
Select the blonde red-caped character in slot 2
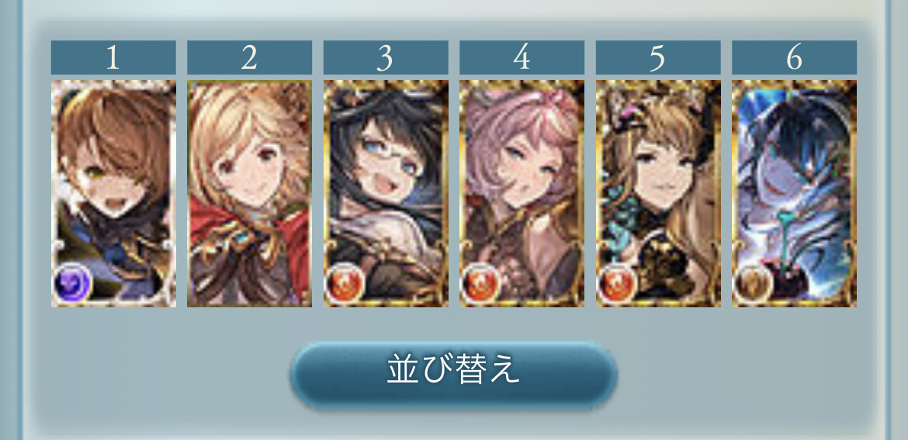coord(250,193)
